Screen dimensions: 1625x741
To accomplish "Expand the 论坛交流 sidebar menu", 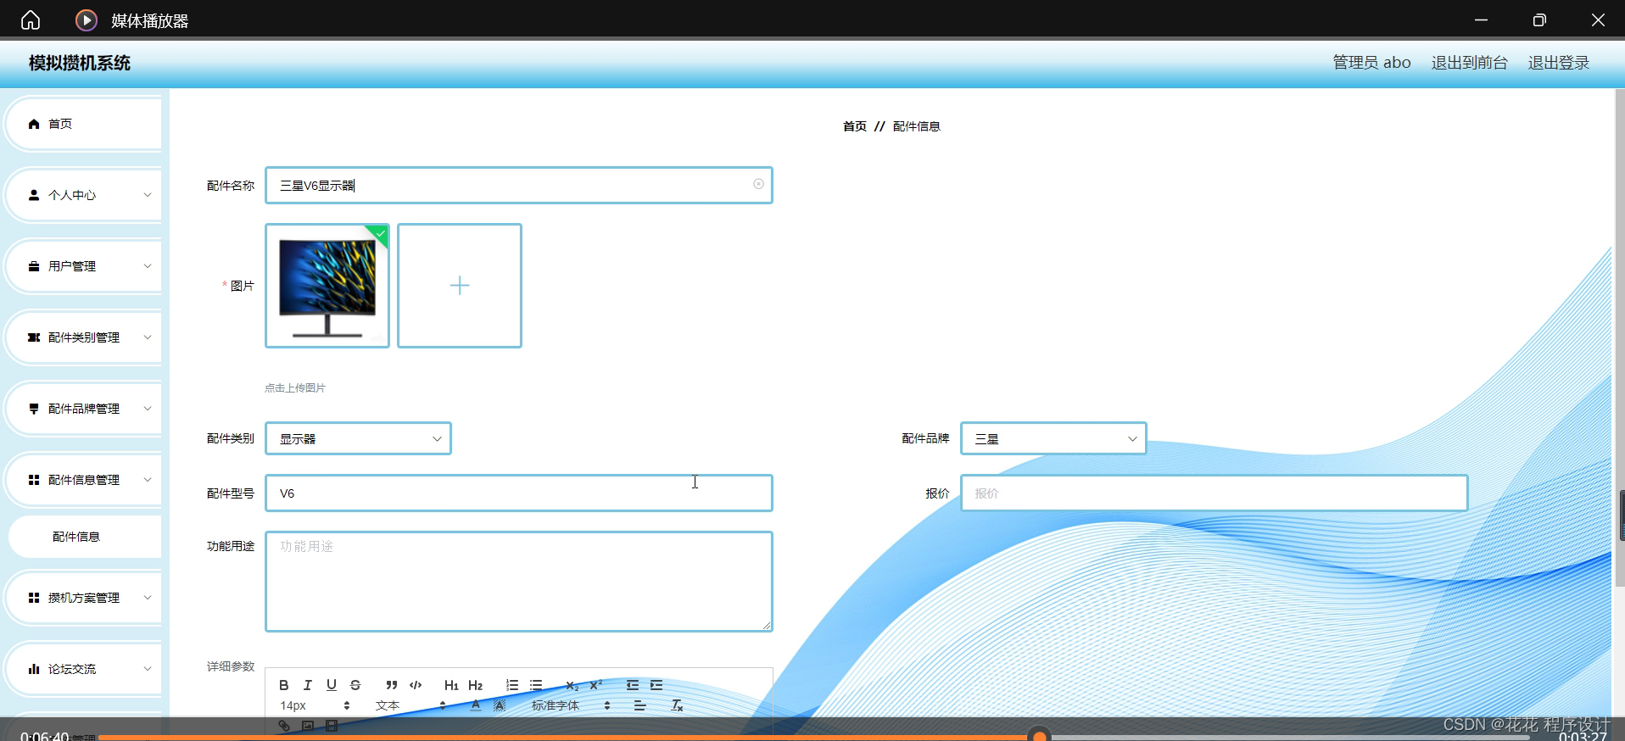I will (x=83, y=669).
